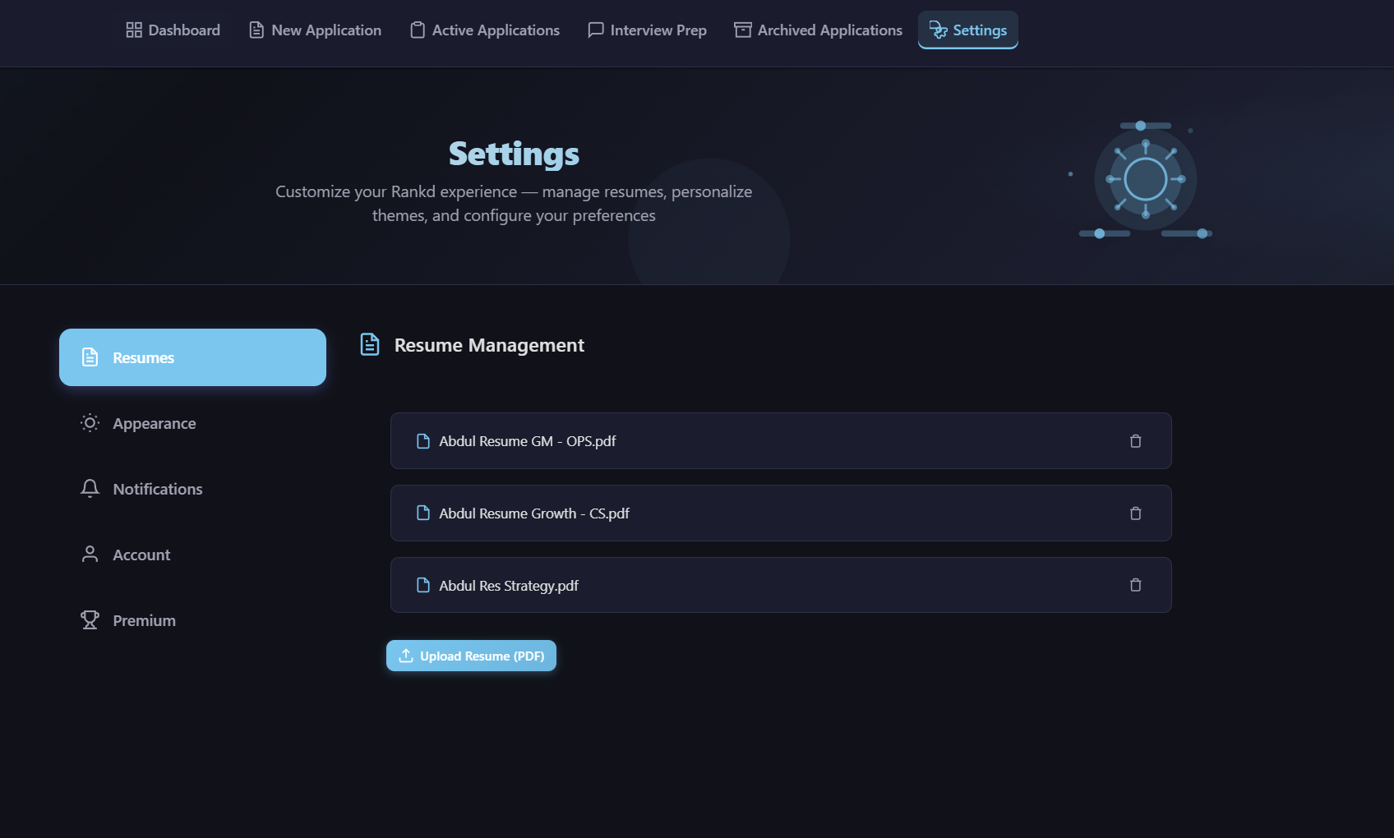Switch to the Interview Prep tab
1394x838 pixels.
click(648, 30)
